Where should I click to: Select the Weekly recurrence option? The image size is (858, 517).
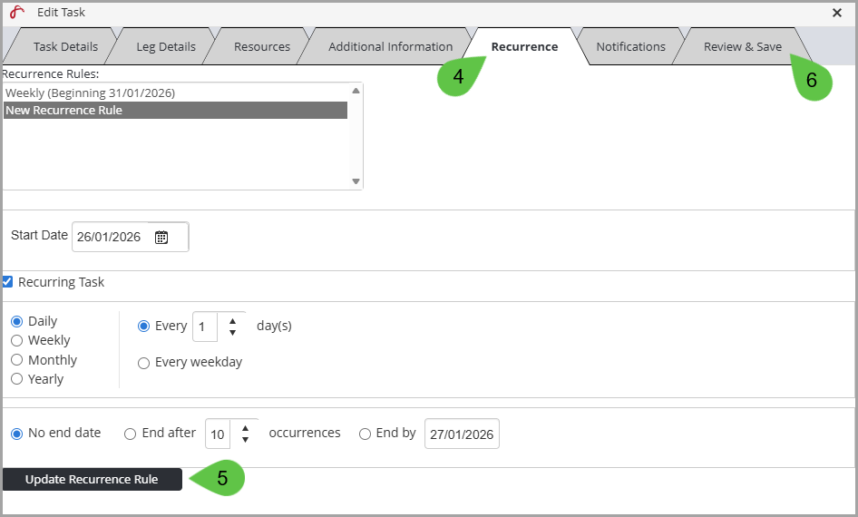[x=16, y=341]
